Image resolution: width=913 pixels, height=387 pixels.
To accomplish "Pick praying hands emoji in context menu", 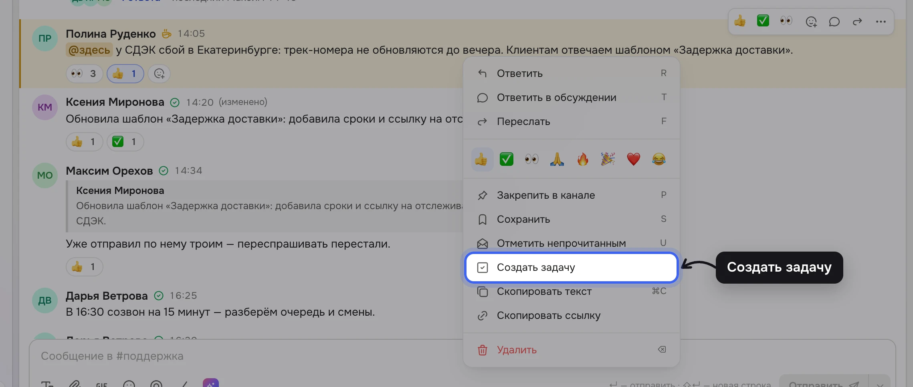I will (x=557, y=159).
